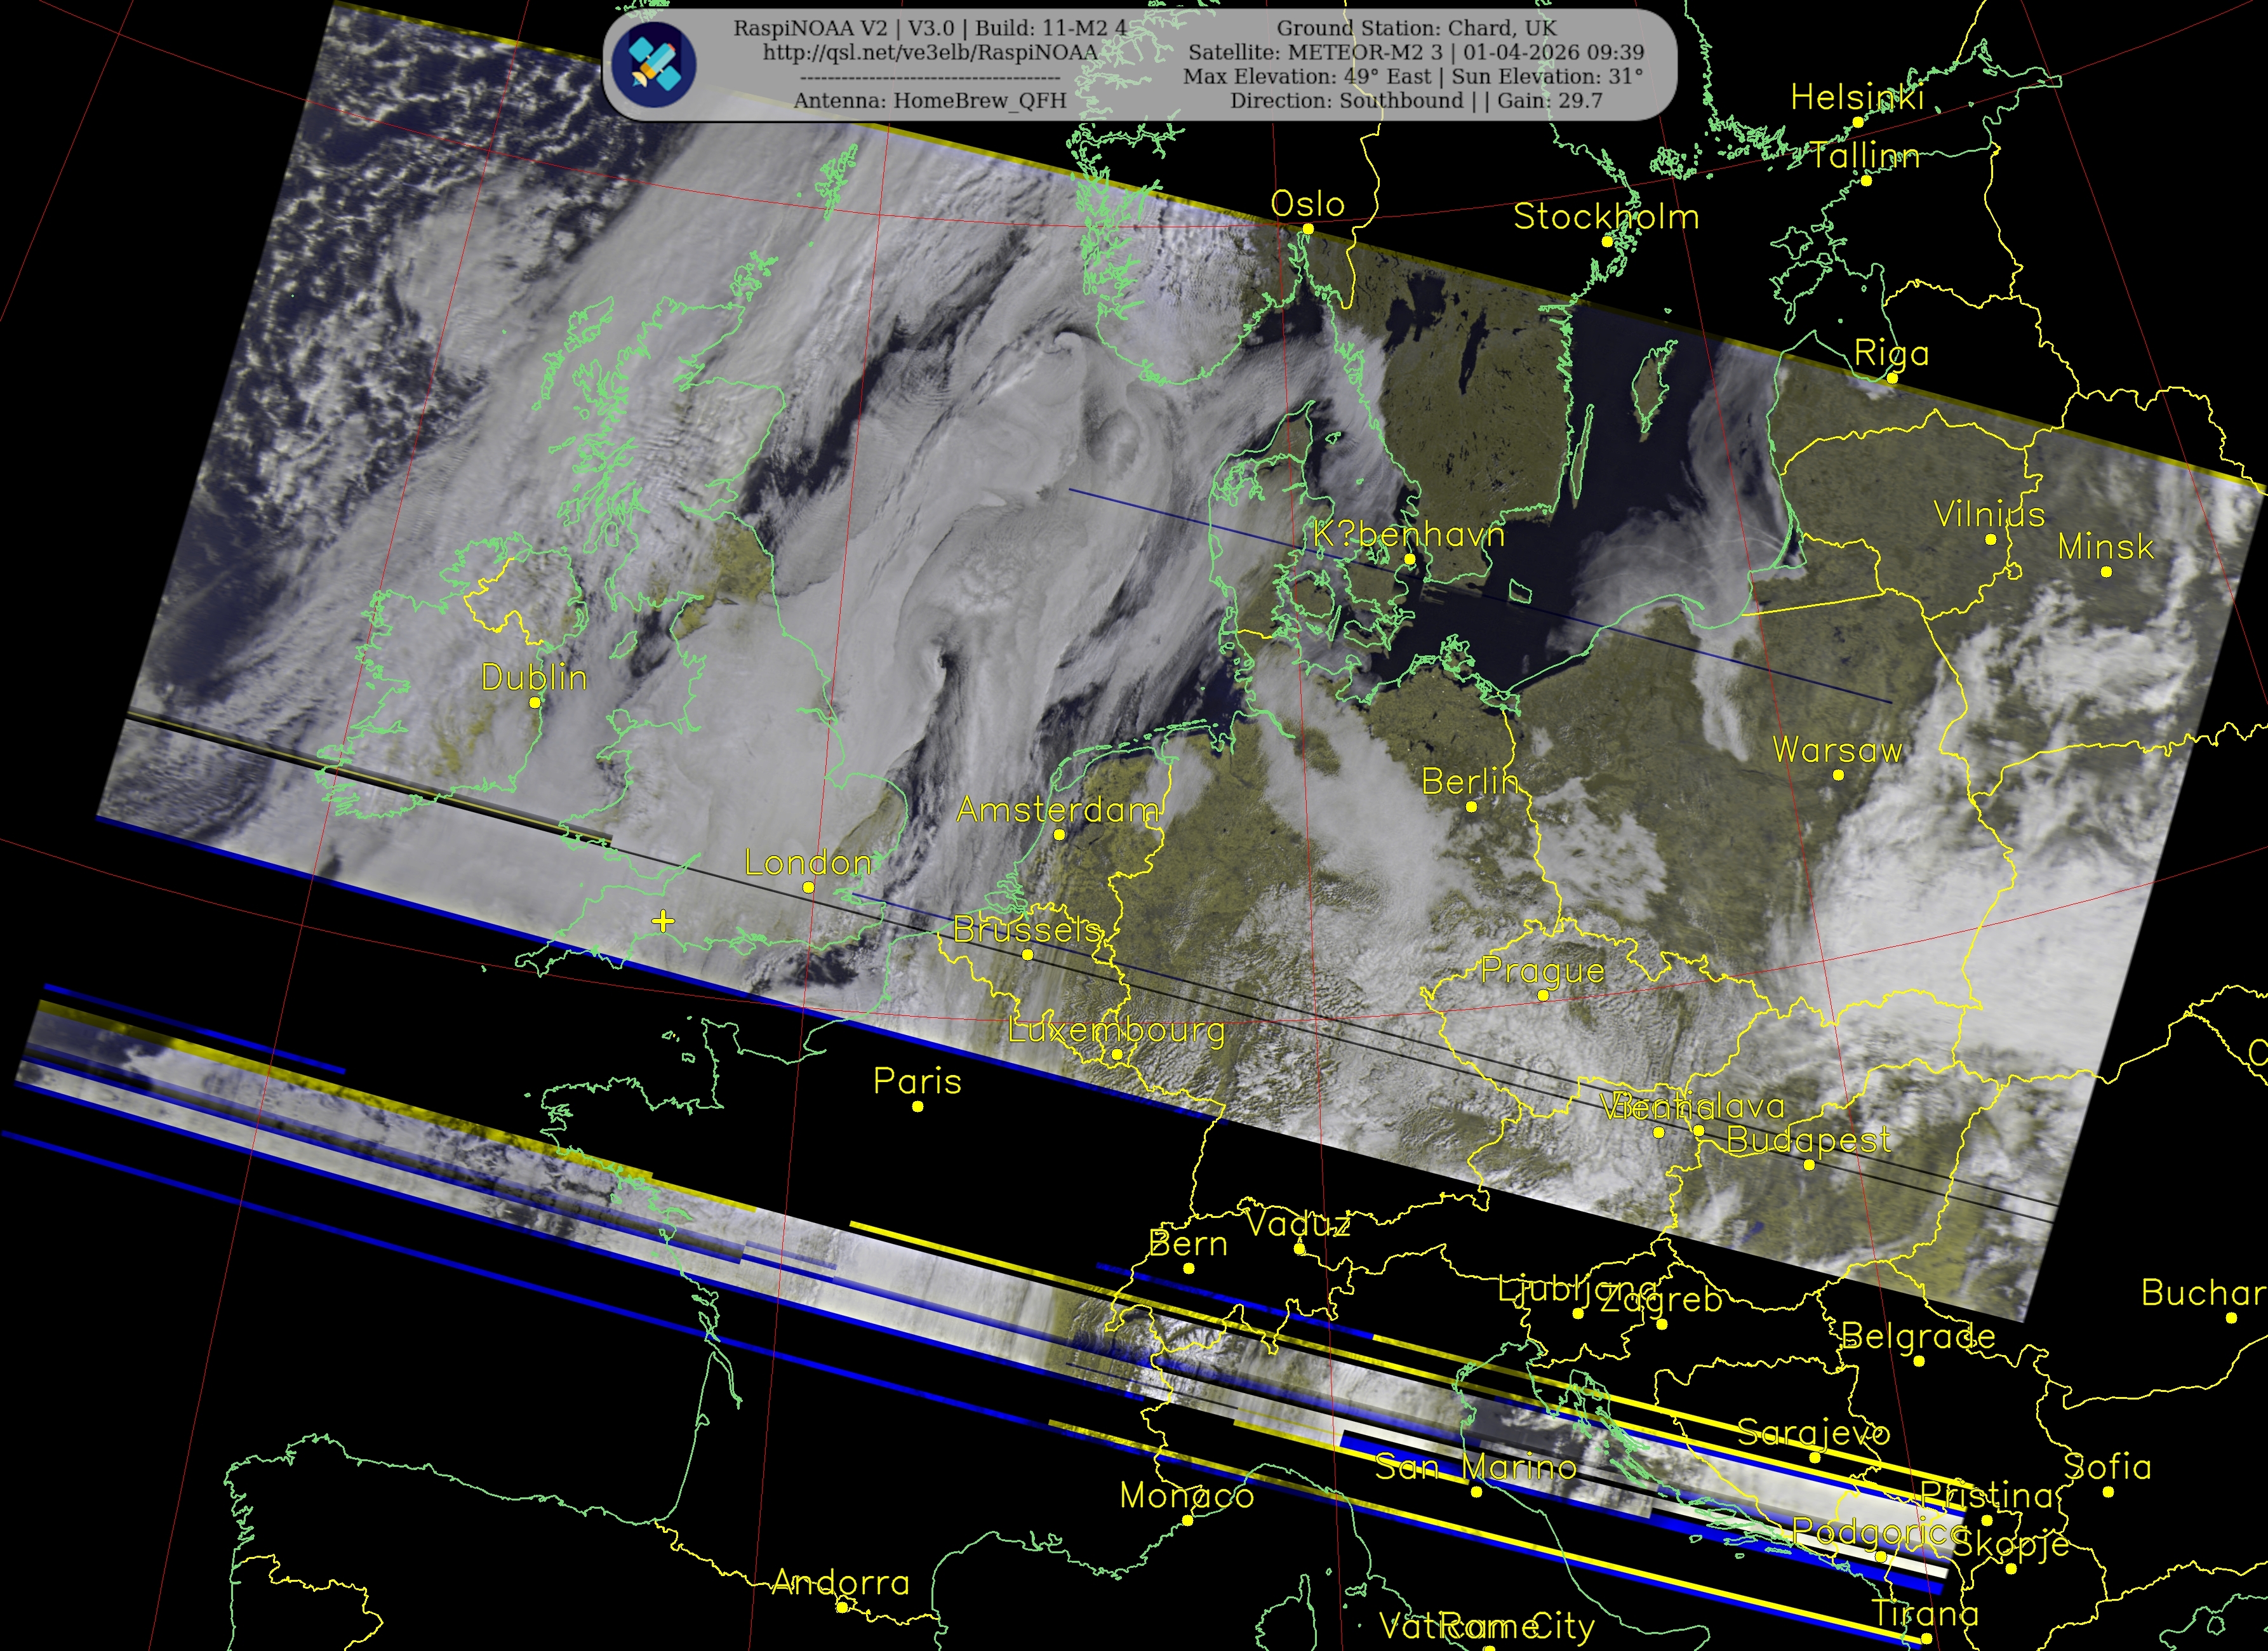The height and width of the screenshot is (1651, 2268).
Task: Click the Dublin city marker dot
Action: pyautogui.click(x=535, y=702)
